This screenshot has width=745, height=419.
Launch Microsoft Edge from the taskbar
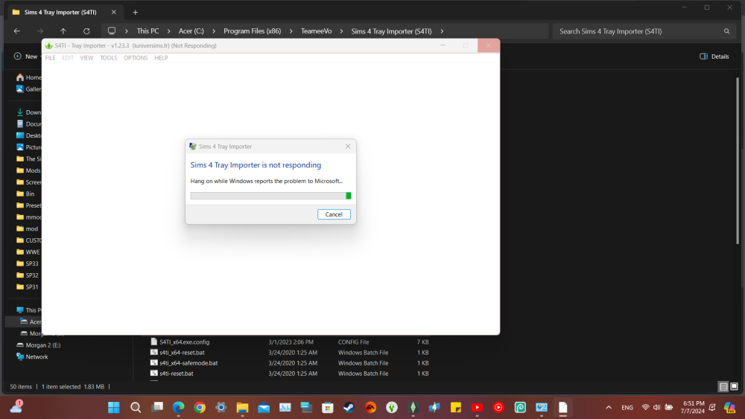click(x=178, y=407)
